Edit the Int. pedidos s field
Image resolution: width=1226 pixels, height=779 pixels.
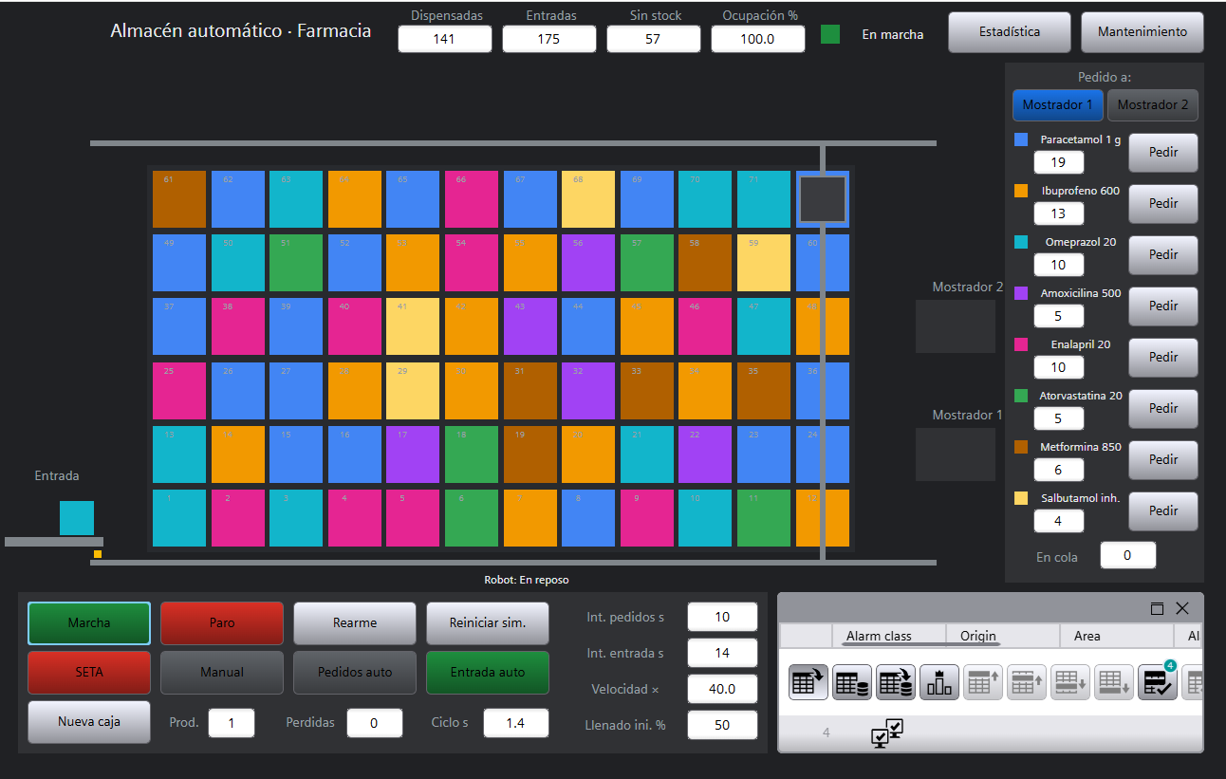pyautogui.click(x=722, y=617)
